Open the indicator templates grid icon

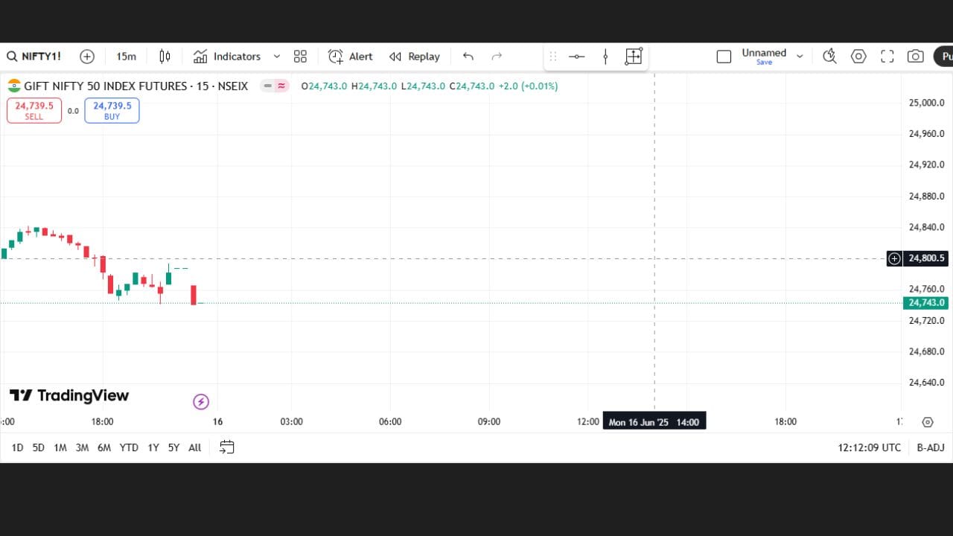coord(300,57)
